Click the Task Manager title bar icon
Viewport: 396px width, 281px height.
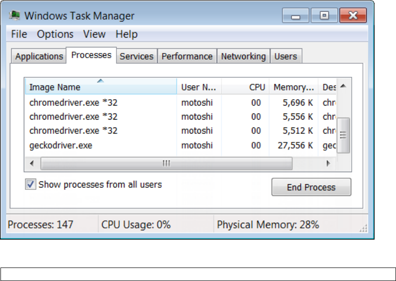click(x=15, y=16)
